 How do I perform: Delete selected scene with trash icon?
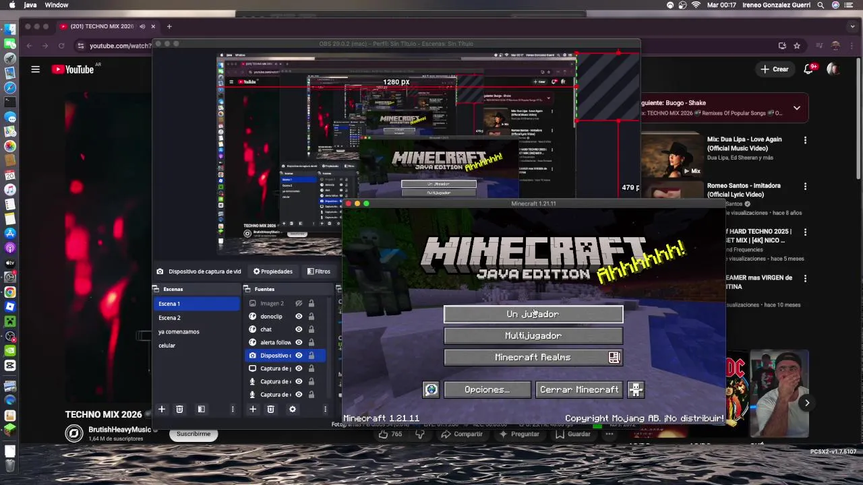click(179, 410)
